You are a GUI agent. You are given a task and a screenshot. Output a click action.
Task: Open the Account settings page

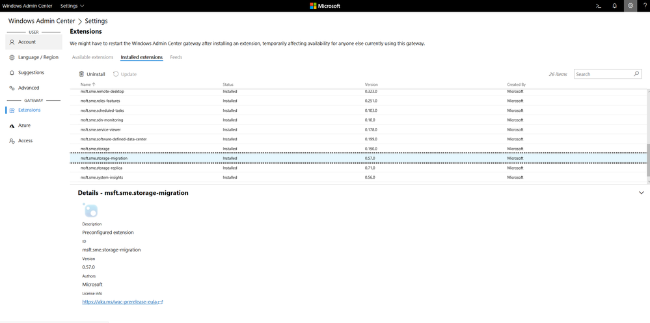(x=34, y=42)
